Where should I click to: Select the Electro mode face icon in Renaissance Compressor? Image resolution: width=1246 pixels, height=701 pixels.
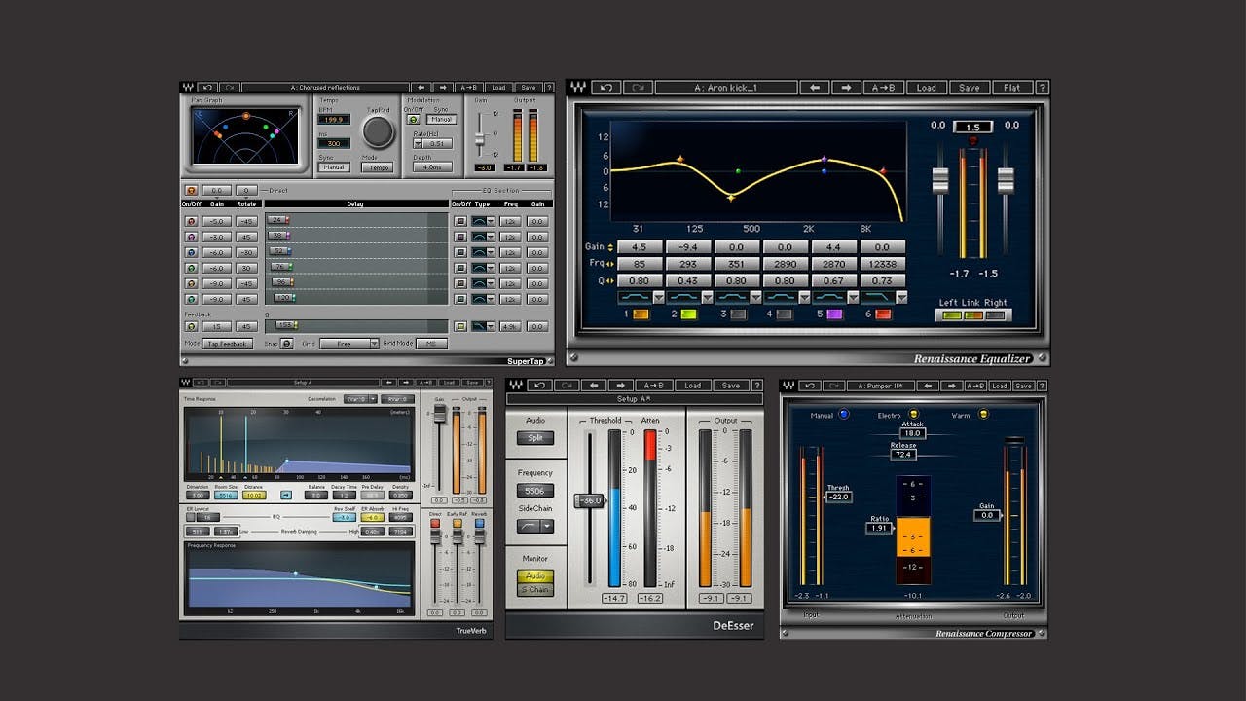tap(914, 413)
